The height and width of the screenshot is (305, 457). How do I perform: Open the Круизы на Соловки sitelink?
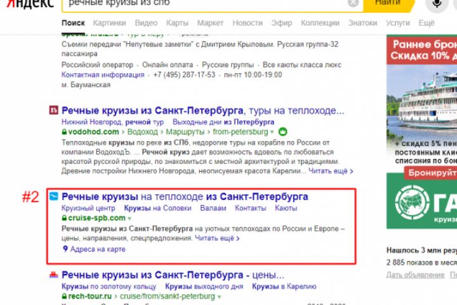157,208
